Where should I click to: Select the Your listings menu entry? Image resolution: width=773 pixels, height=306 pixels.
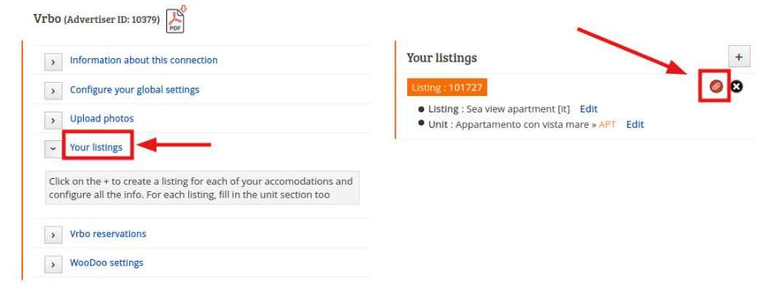click(x=96, y=147)
